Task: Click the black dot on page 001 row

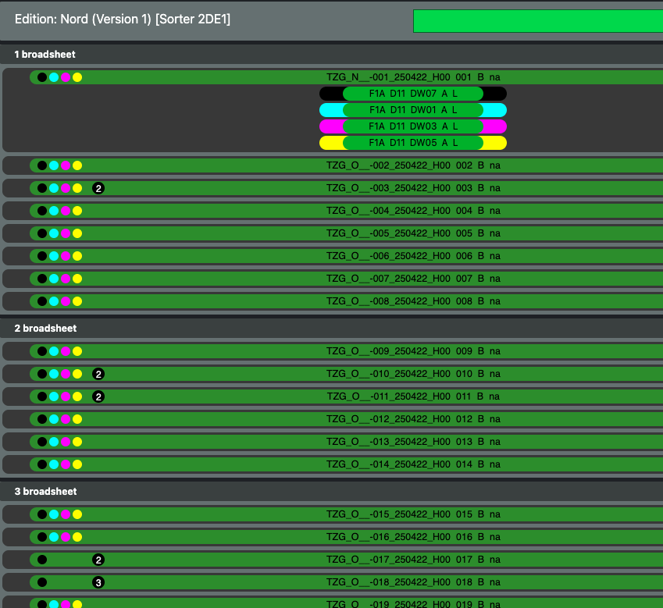Action: click(x=42, y=77)
